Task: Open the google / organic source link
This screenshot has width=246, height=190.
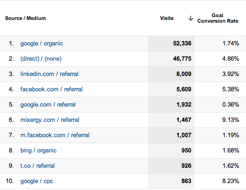Action: [42, 44]
